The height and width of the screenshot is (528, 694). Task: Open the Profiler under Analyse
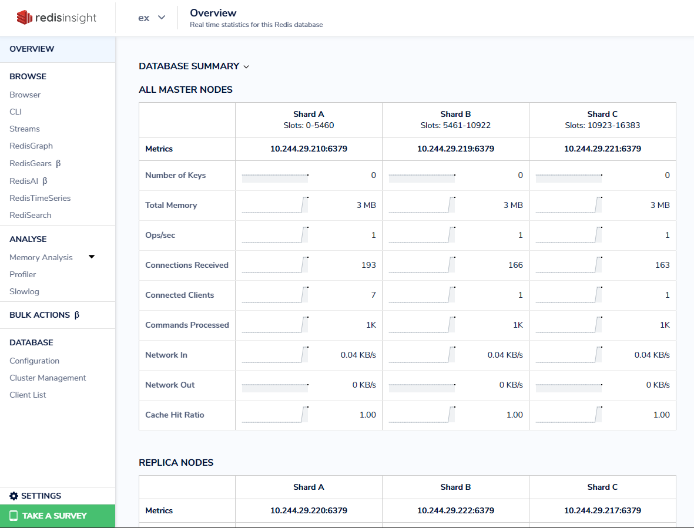point(22,274)
